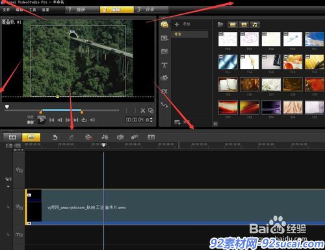325x250 pixels.
Task: Jump to end of clip
Action: tap(76, 120)
